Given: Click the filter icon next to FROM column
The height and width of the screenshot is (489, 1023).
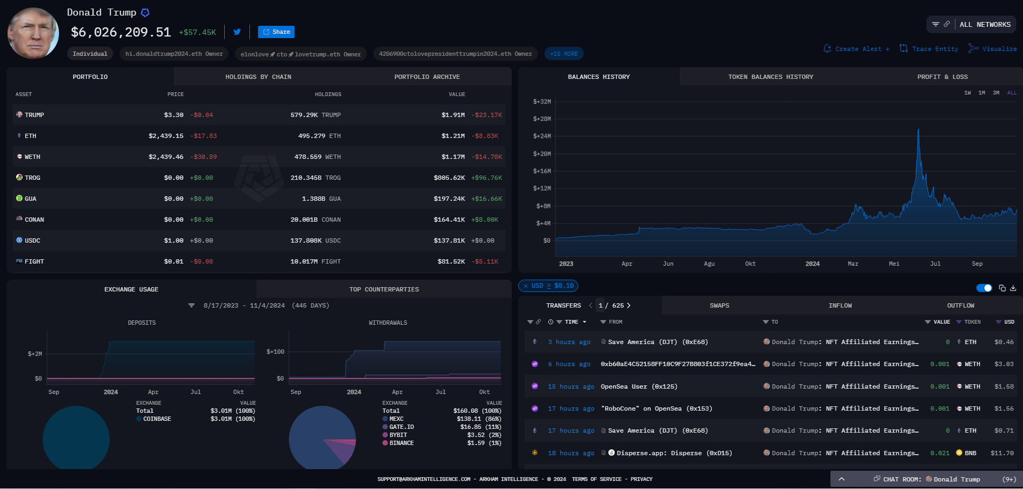Looking at the screenshot, I should tap(603, 322).
